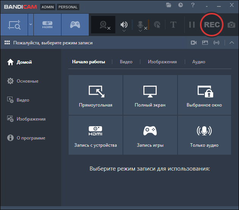Enable the mouse cursor click effect
Viewport: 239px width, 210px height.
coord(157,25)
